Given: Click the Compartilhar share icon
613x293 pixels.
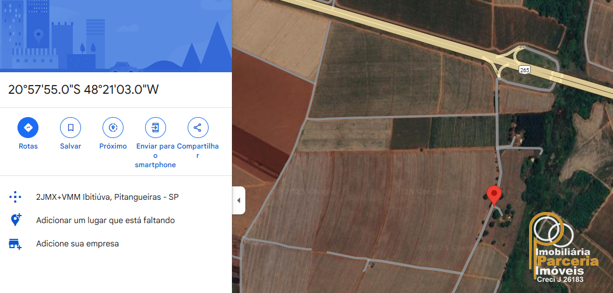Looking at the screenshot, I should click(x=198, y=128).
